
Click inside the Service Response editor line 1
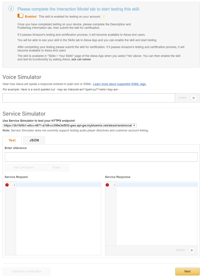[x=157, y=185]
